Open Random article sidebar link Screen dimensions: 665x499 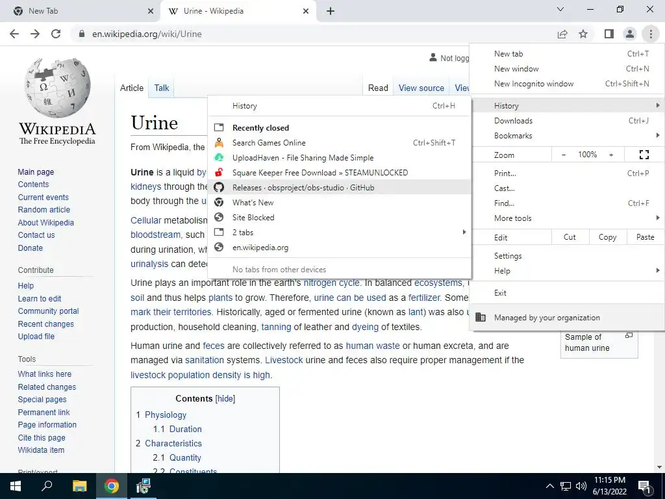click(44, 210)
